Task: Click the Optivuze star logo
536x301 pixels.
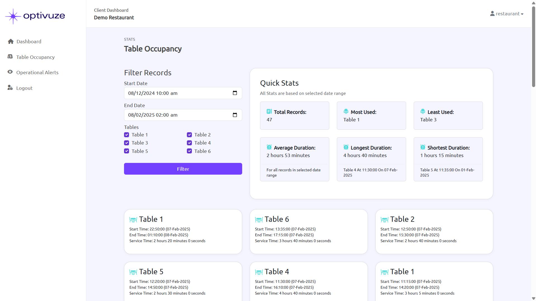Action: [13, 16]
